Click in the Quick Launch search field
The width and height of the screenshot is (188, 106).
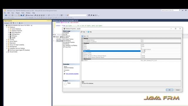[x=170, y=10]
